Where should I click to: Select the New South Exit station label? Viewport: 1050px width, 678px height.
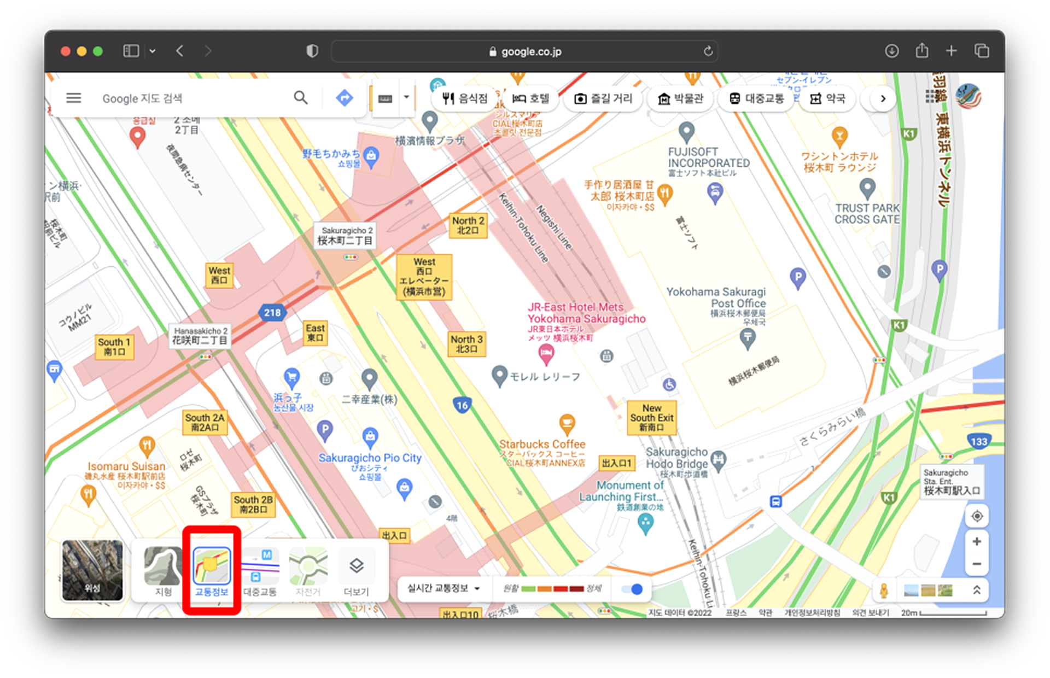click(651, 418)
